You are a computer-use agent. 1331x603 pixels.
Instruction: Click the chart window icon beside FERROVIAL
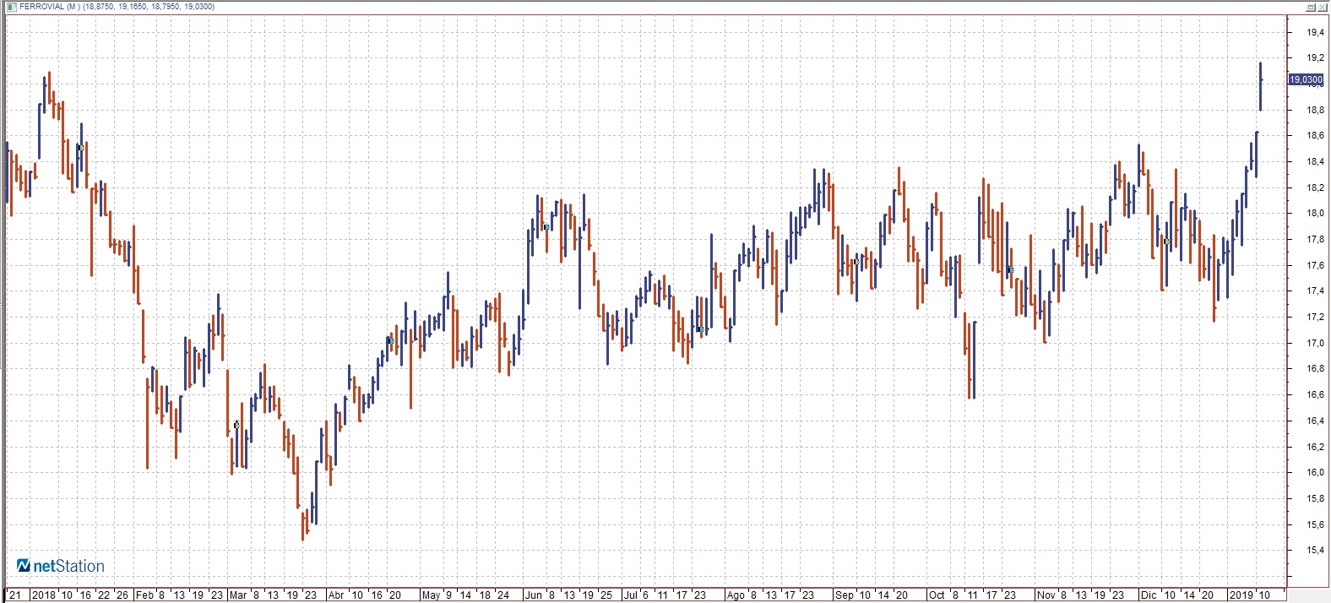pos(11,7)
